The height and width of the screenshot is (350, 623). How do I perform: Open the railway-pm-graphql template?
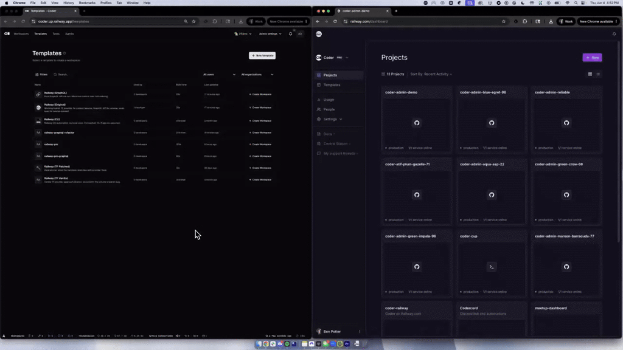click(x=56, y=156)
